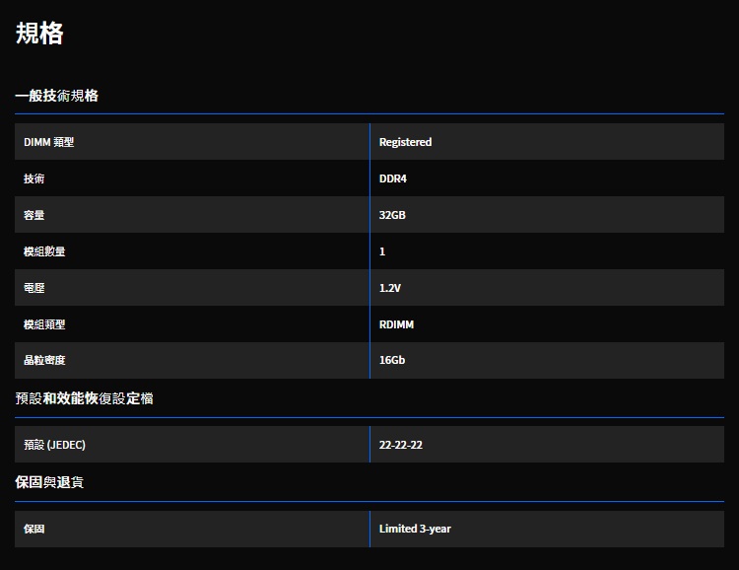Click the 規格 page heading

pyautogui.click(x=39, y=34)
